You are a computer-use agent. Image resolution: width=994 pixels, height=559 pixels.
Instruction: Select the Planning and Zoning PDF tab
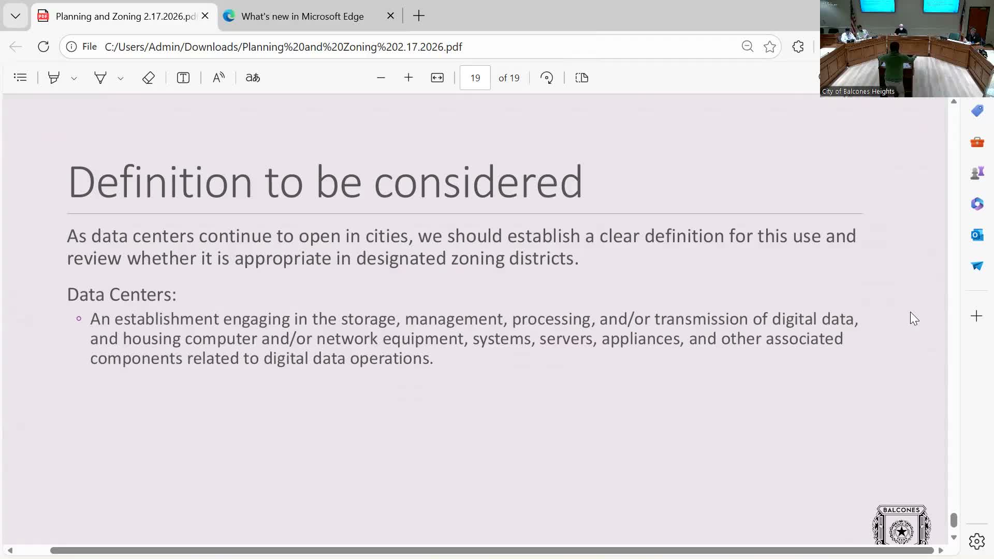[124, 16]
